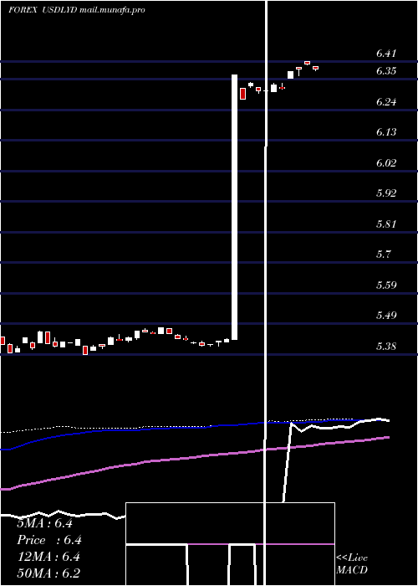418x586 pixels.
Task: Click the 6.13 price axis label
Action: click(x=386, y=132)
